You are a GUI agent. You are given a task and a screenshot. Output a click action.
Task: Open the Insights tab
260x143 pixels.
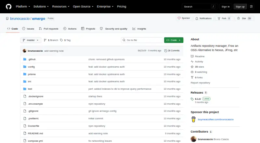point(139,29)
